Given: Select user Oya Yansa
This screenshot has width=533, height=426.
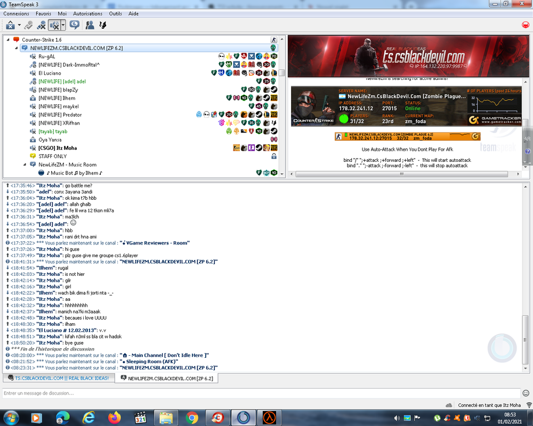Looking at the screenshot, I should 50,140.
